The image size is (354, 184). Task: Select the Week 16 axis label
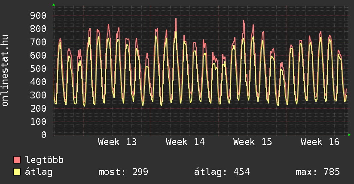click(320, 142)
